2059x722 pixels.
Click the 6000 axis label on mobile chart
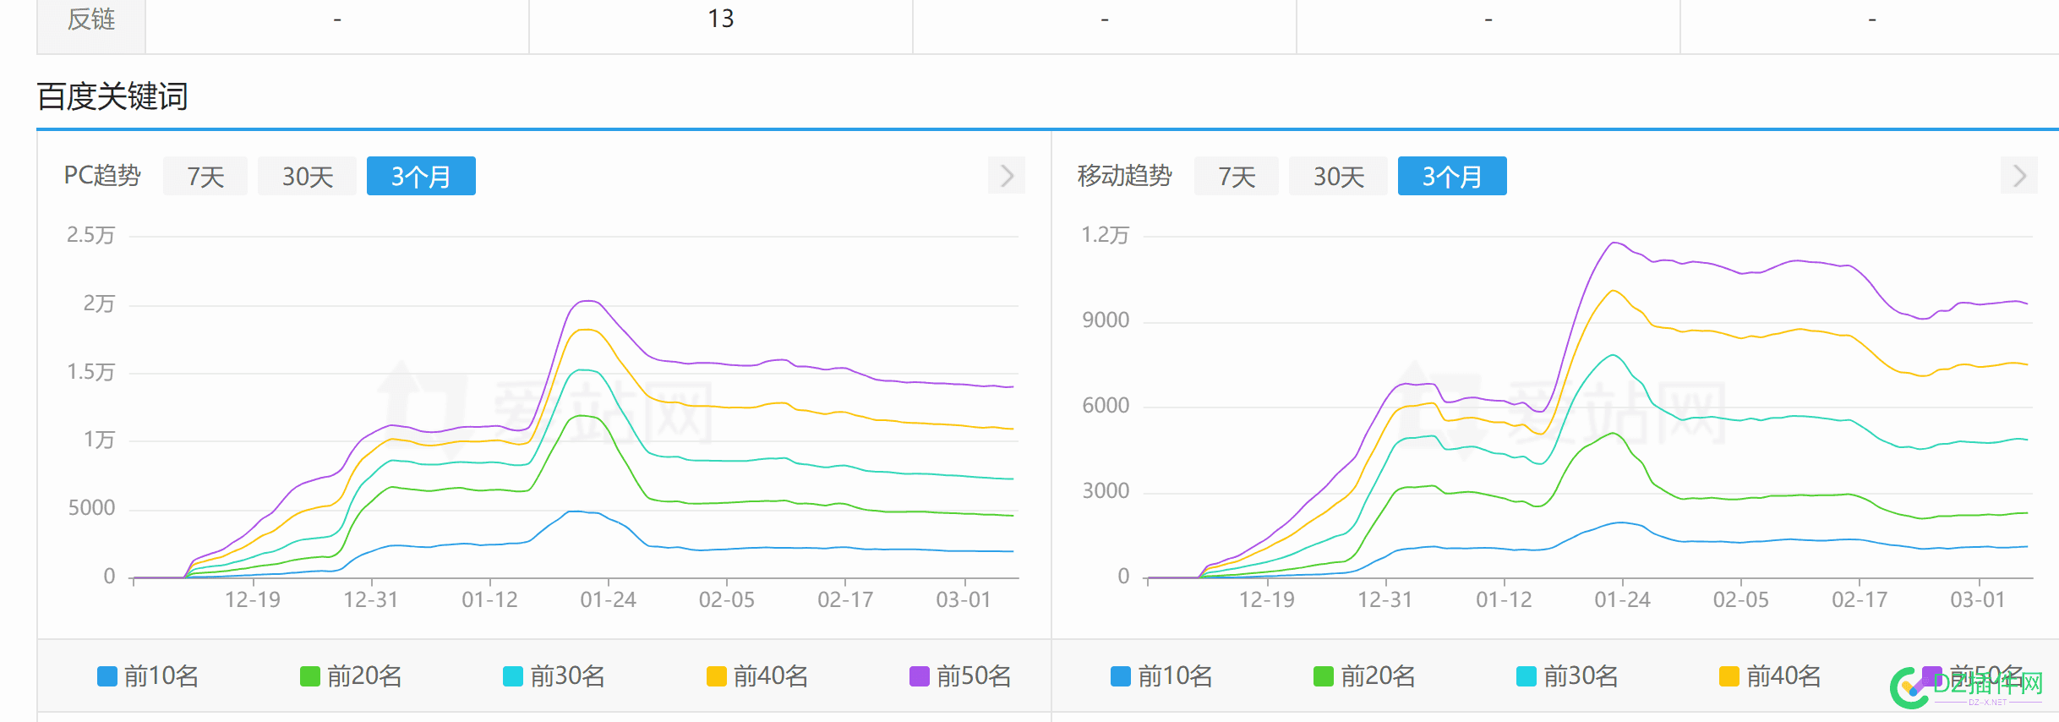[1106, 406]
